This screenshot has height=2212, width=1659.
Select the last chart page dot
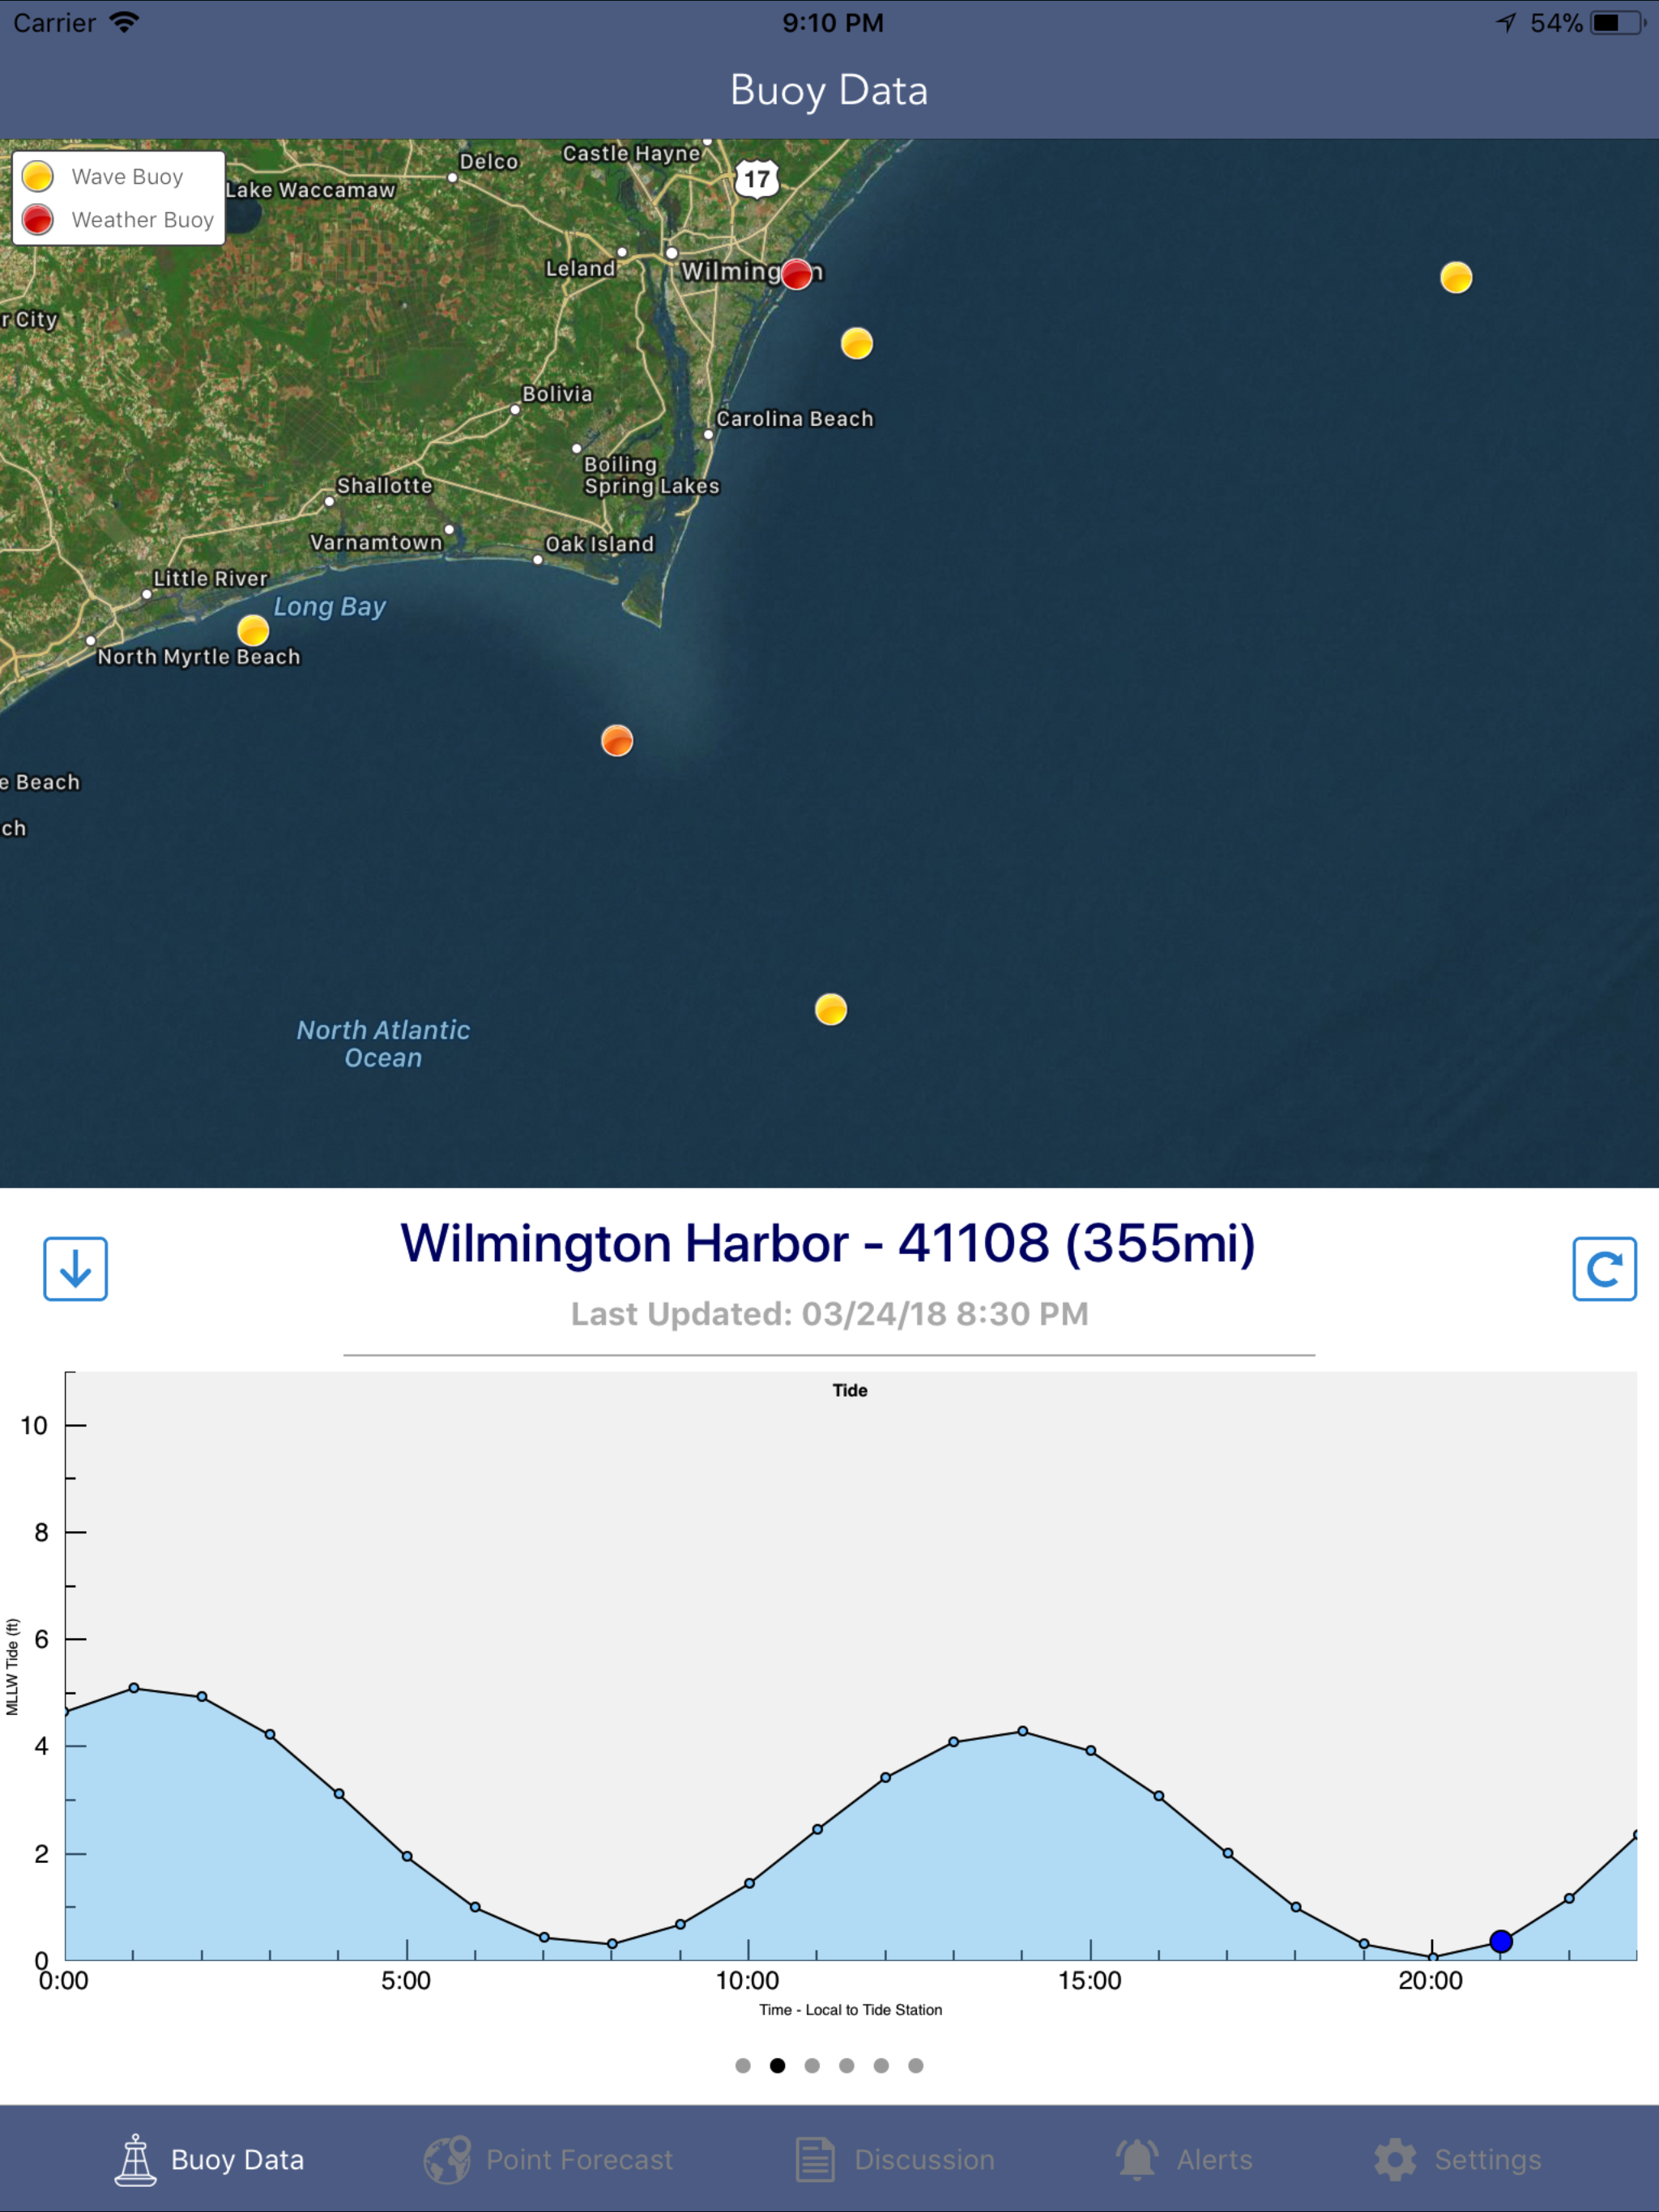pos(915,2065)
